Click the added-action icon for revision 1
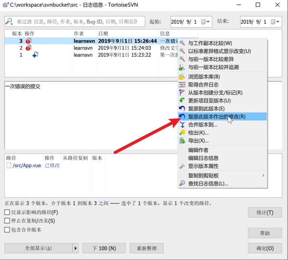The height and width of the screenshot is (260, 288). point(35,55)
